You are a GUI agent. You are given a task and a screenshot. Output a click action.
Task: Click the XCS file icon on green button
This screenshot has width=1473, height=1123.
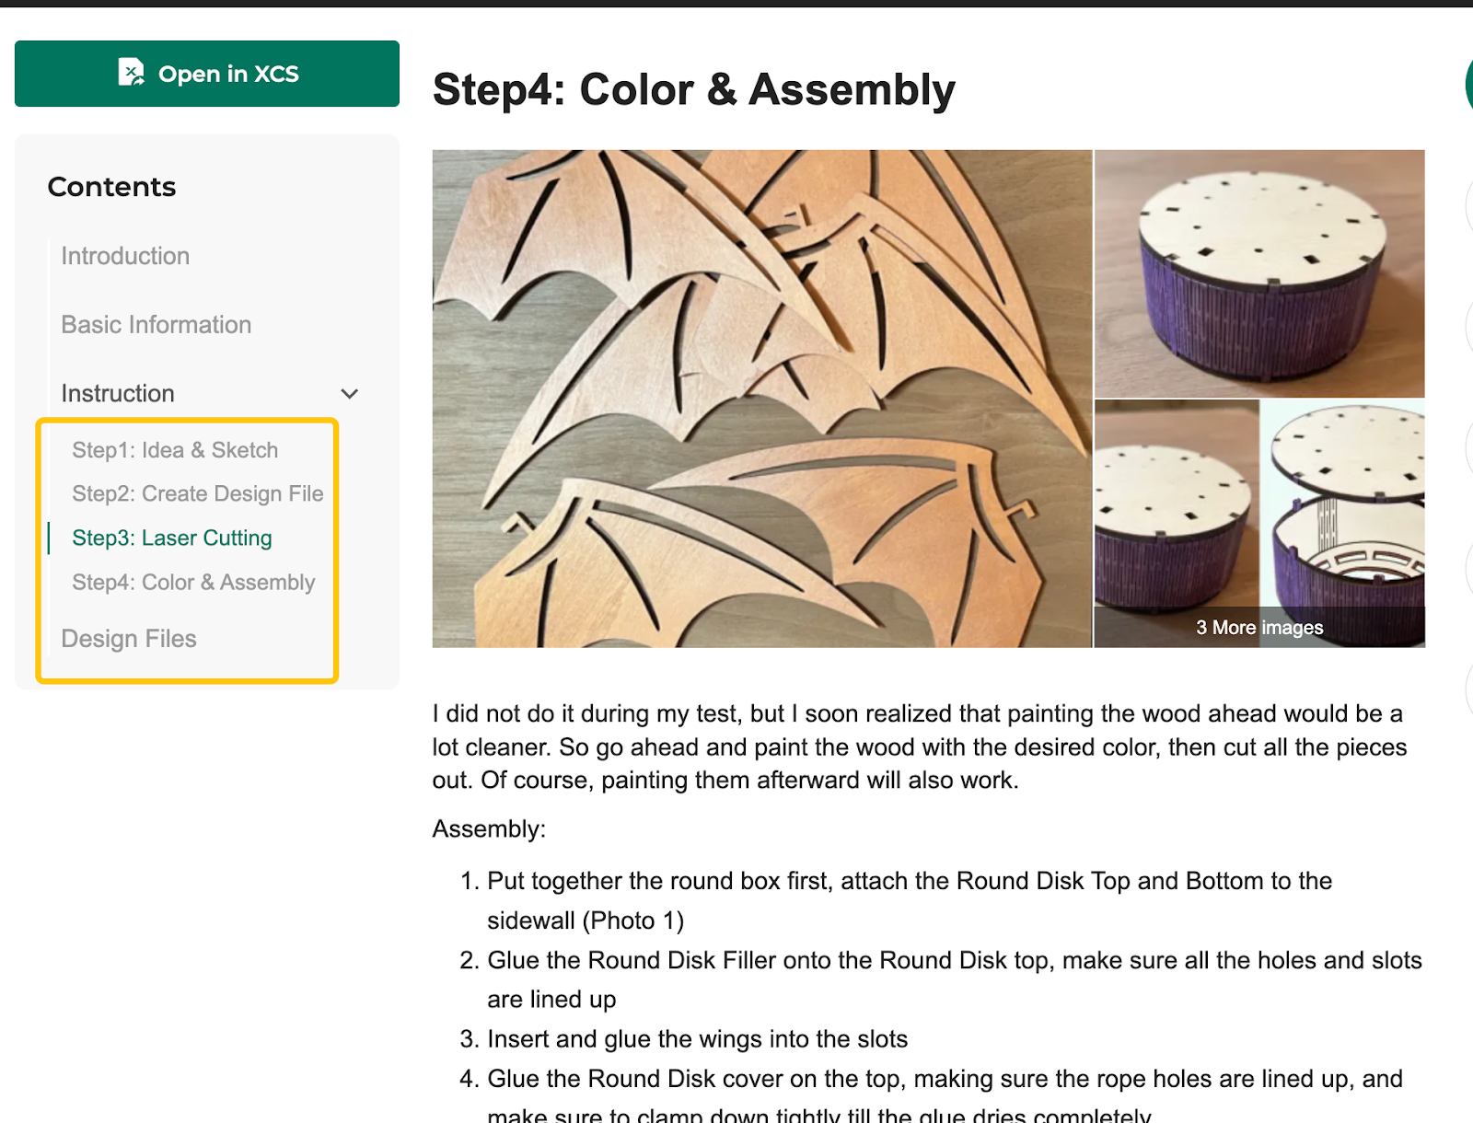pos(132,72)
